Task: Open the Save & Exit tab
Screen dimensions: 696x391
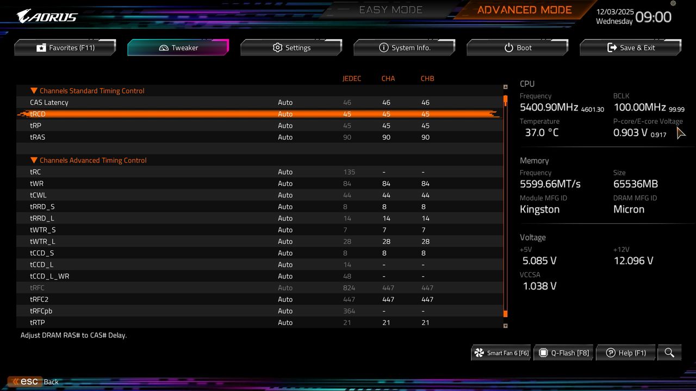Action: click(631, 48)
